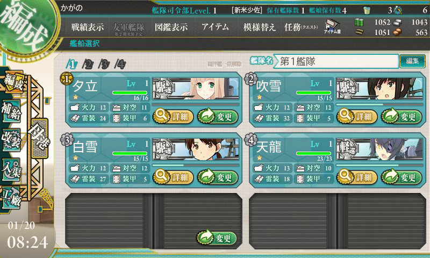Viewport: 430px width, 258px height.
Task: Click 詳細 button for 白雪
Action: (x=173, y=177)
